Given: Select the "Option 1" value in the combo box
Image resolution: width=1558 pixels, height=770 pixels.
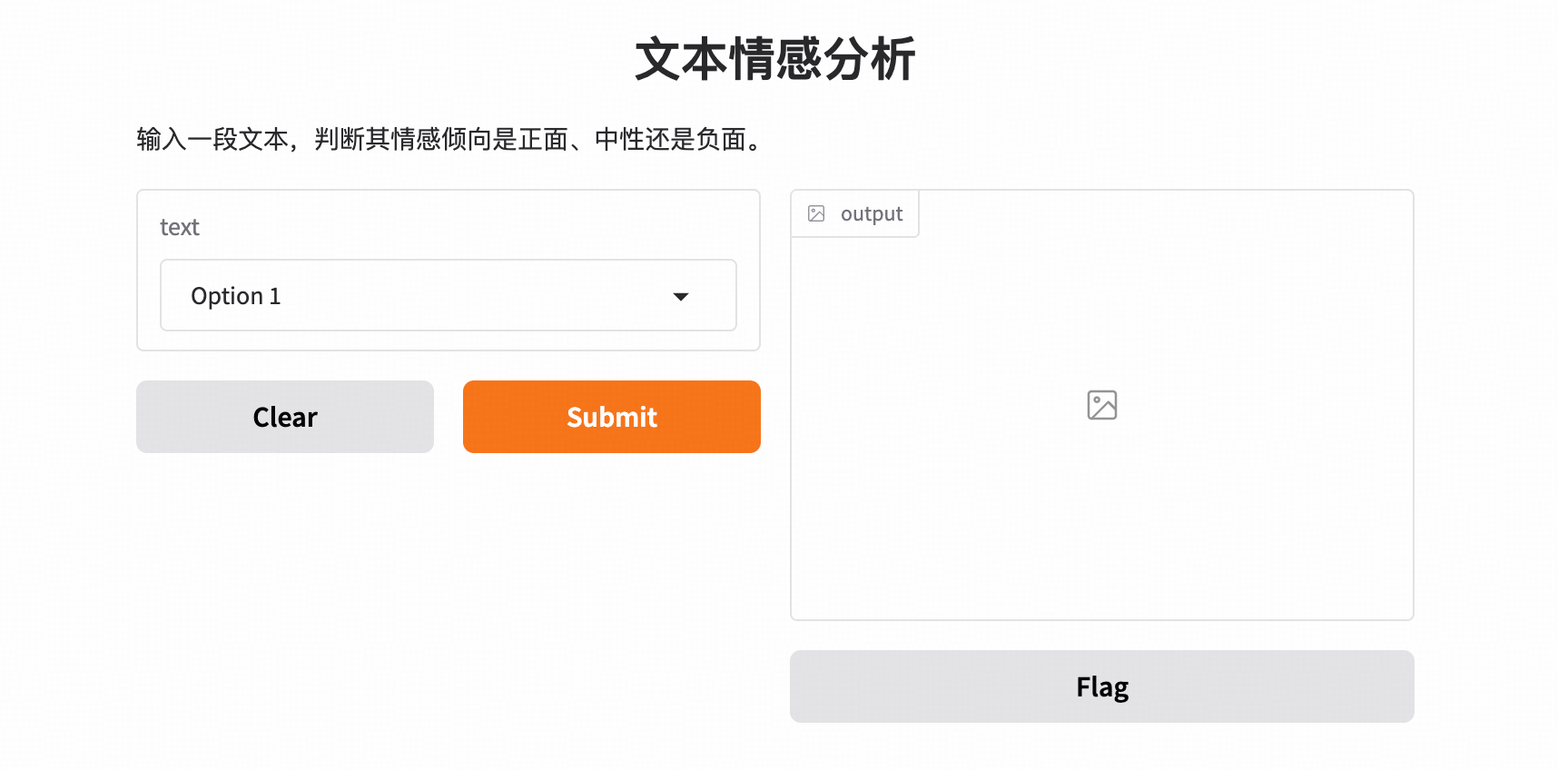Looking at the screenshot, I should click(236, 296).
